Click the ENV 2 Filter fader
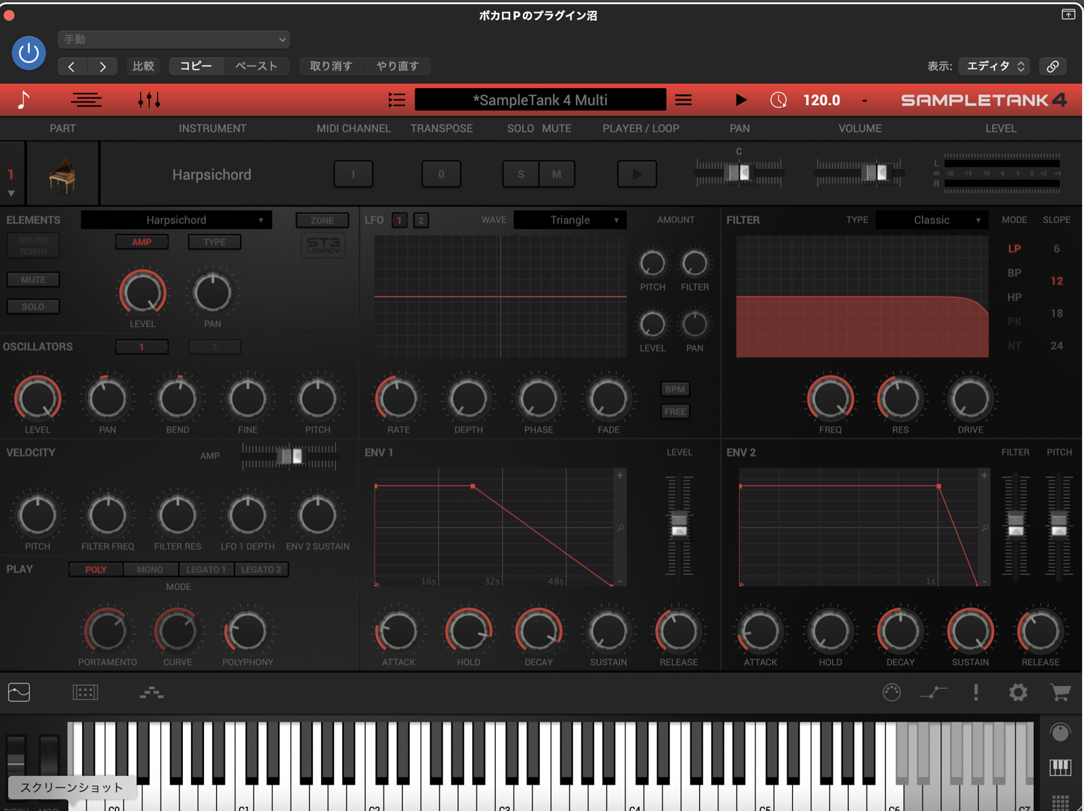 point(1016,525)
